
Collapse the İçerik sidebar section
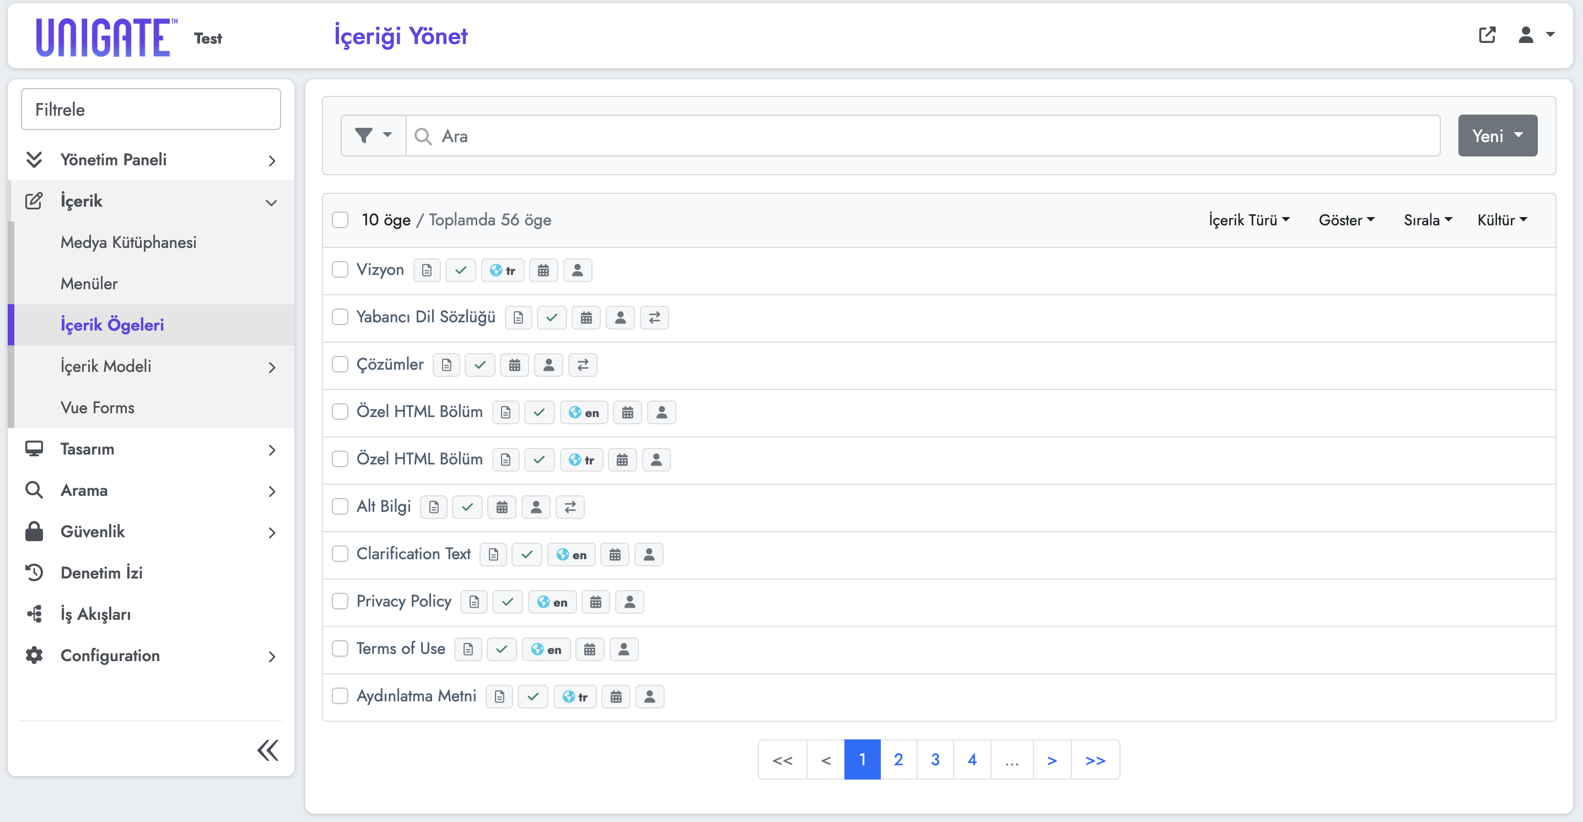click(150, 201)
